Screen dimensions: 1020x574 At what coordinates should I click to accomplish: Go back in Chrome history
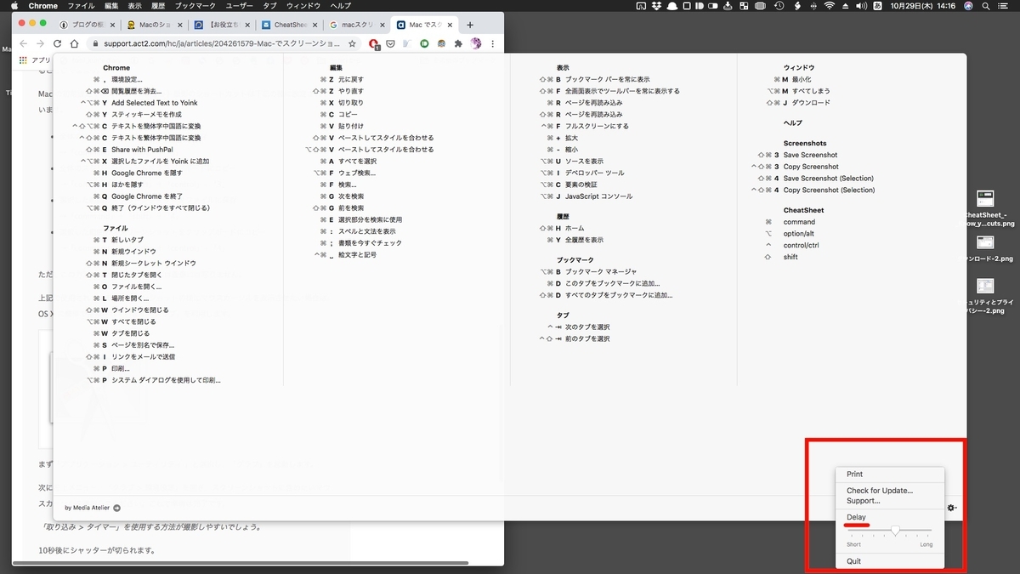21,43
